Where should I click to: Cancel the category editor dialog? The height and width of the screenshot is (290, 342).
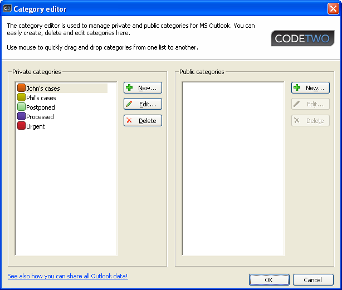[313, 280]
